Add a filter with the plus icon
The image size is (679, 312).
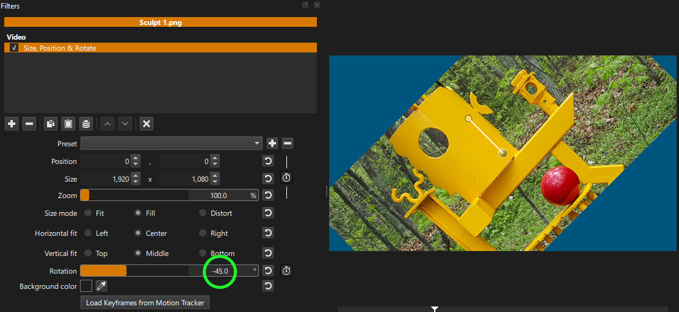[12, 124]
